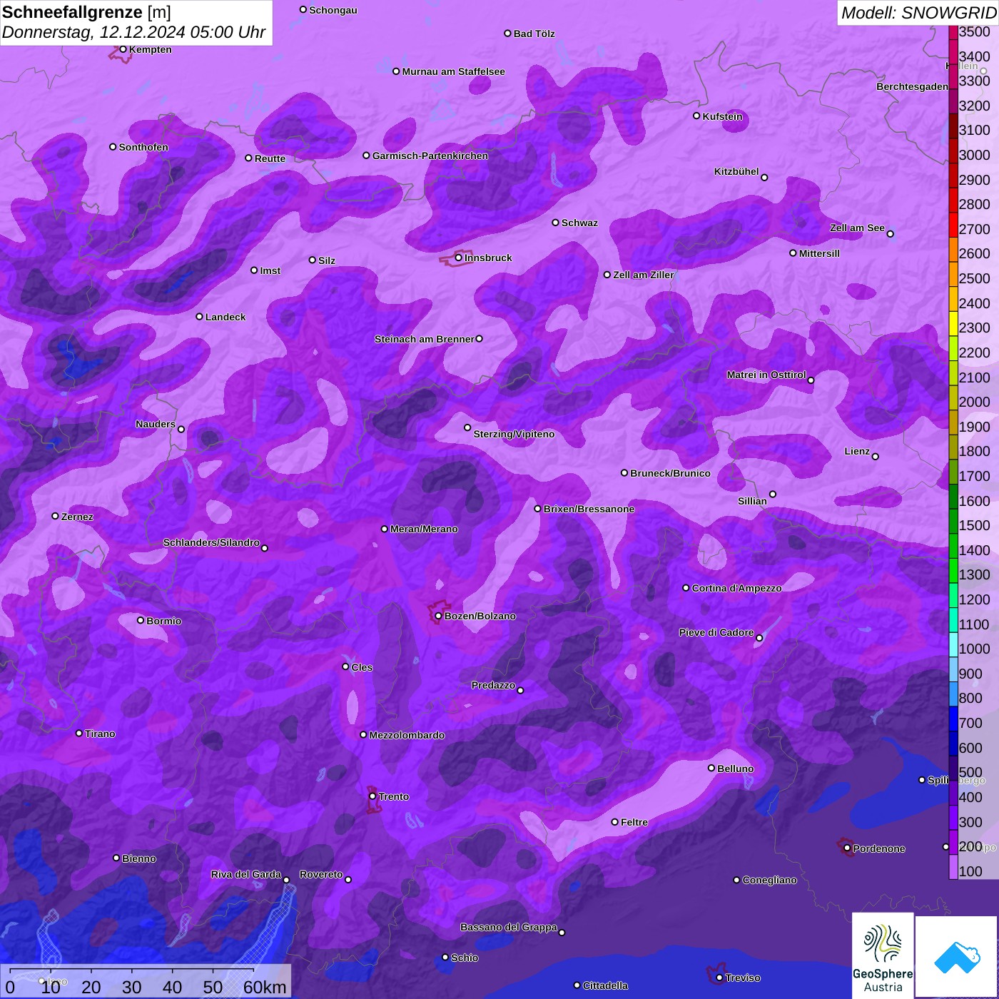Click the 'Bruneck/Brunico' label
Image resolution: width=999 pixels, height=999 pixels.
[670, 473]
